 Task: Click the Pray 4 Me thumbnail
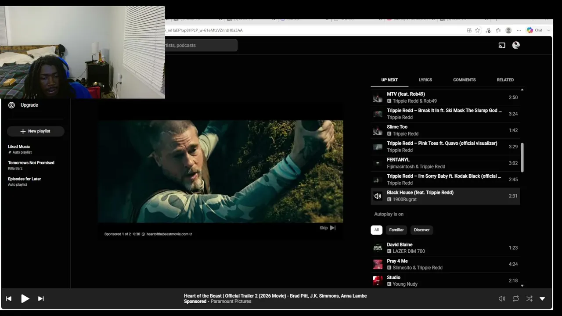[378, 264]
